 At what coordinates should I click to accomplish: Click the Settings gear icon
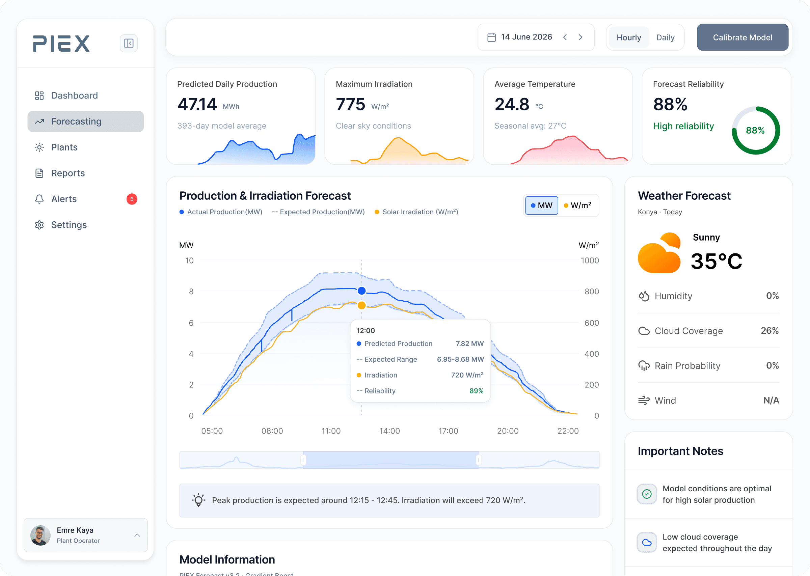(39, 225)
